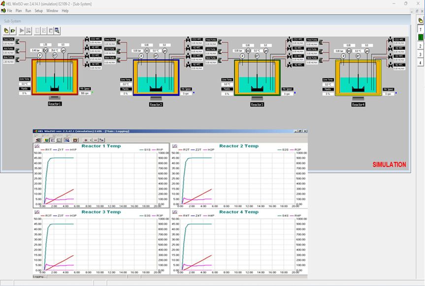Click the magnifier zoom toolbar icon
Screen dimensions: 425x286
pyautogui.click(x=57, y=31)
